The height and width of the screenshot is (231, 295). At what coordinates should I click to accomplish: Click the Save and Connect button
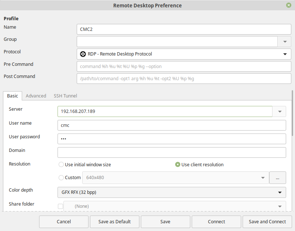coord(267,222)
